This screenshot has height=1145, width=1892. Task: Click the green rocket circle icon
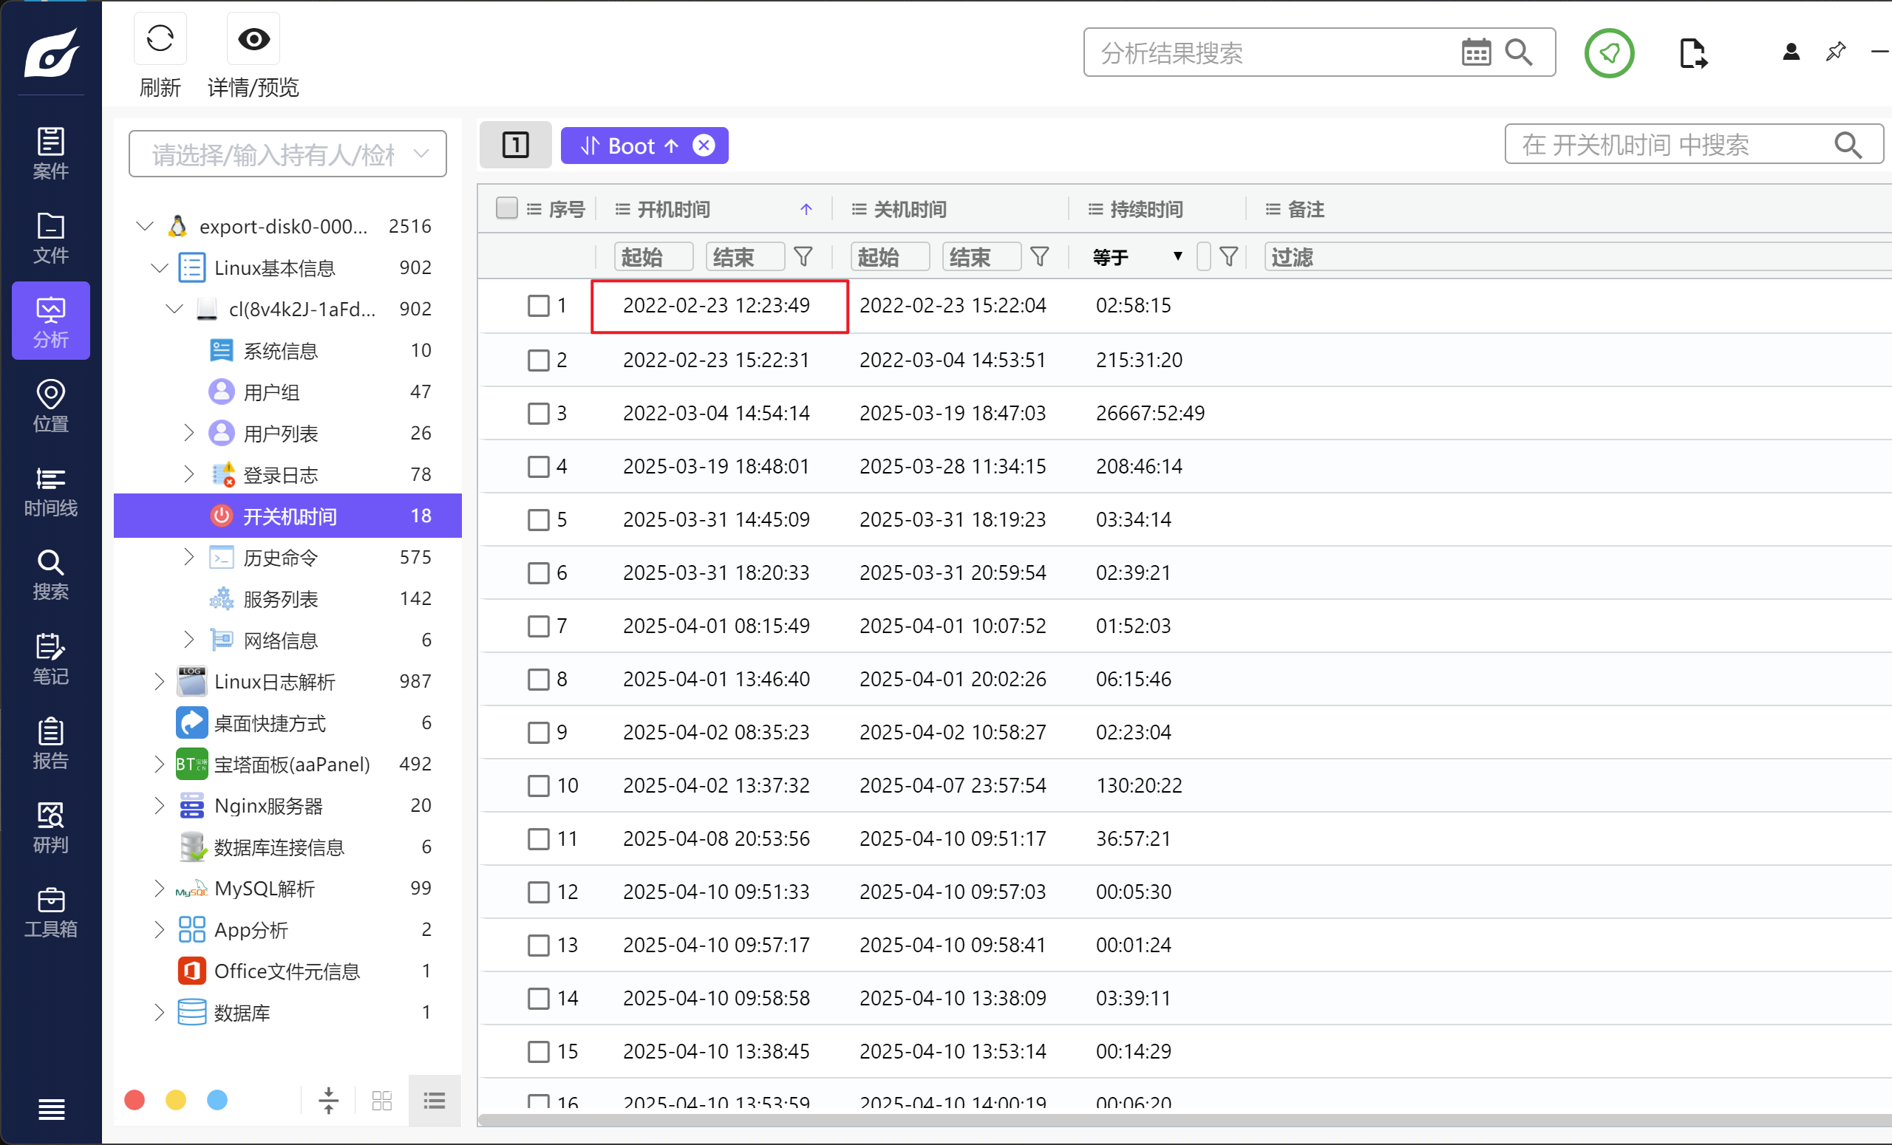pos(1609,53)
